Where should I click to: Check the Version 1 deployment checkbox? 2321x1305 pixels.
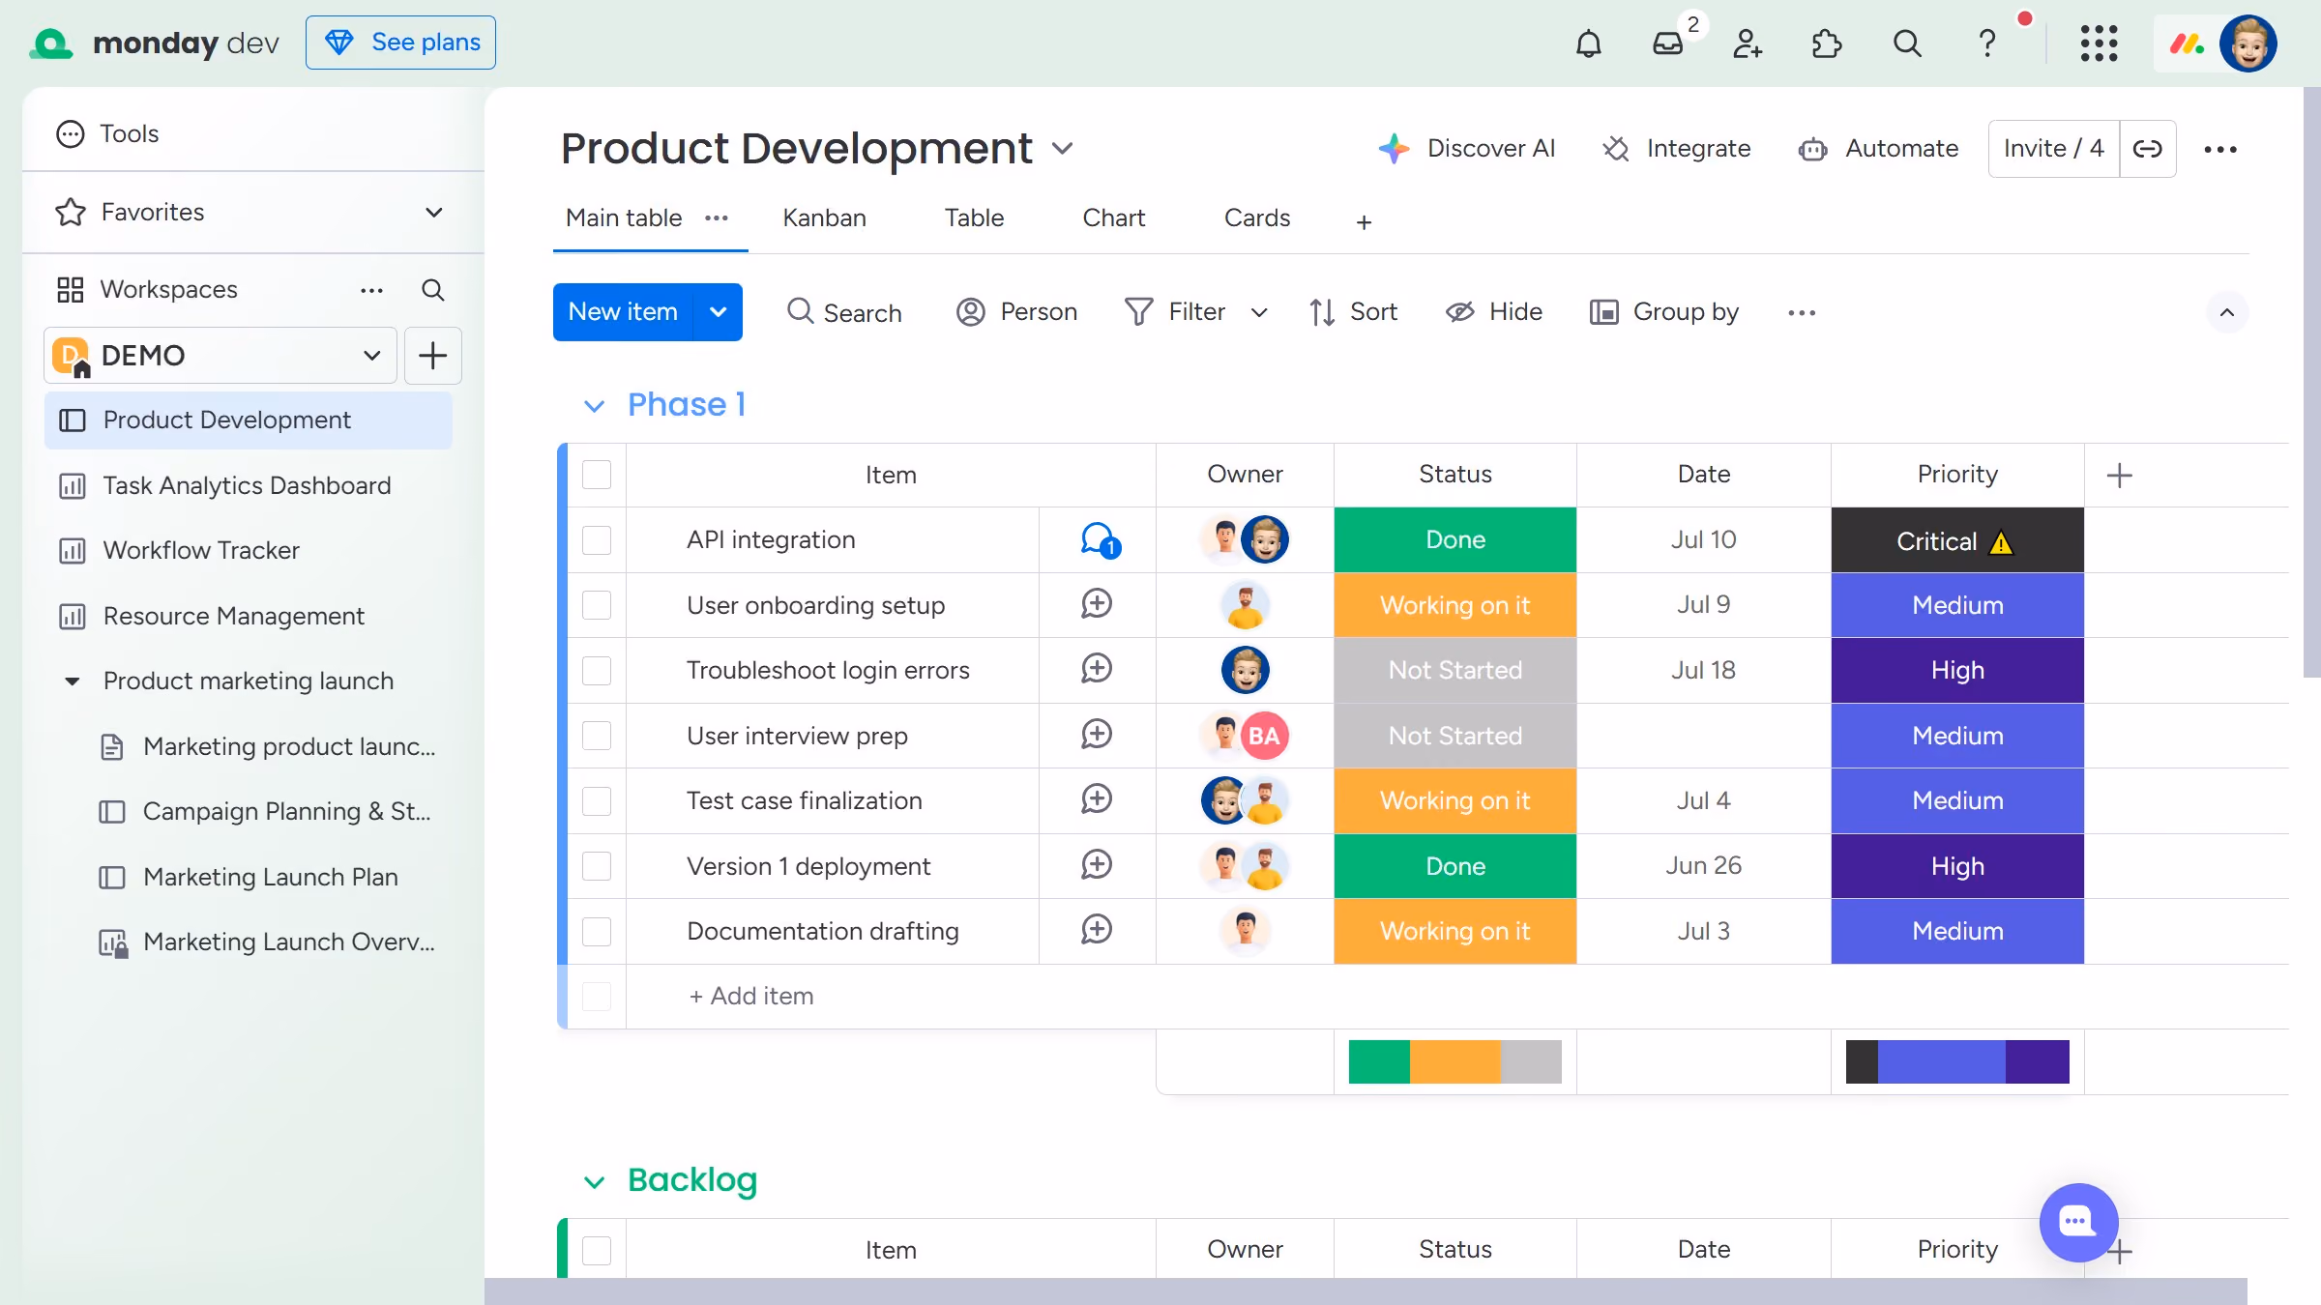(597, 866)
